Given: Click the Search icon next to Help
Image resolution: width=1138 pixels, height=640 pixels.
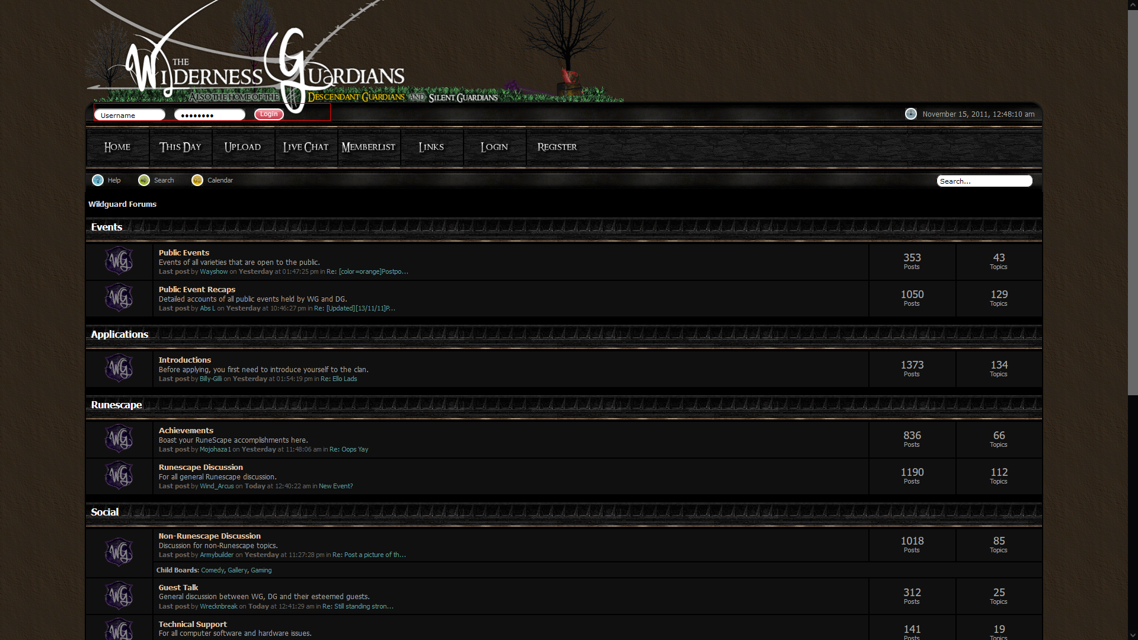Looking at the screenshot, I should [144, 180].
